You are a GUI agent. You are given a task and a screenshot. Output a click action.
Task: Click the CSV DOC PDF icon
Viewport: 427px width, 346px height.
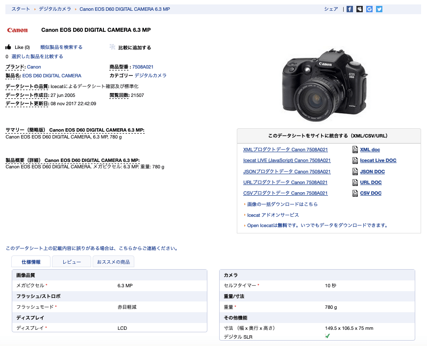[x=355, y=193]
